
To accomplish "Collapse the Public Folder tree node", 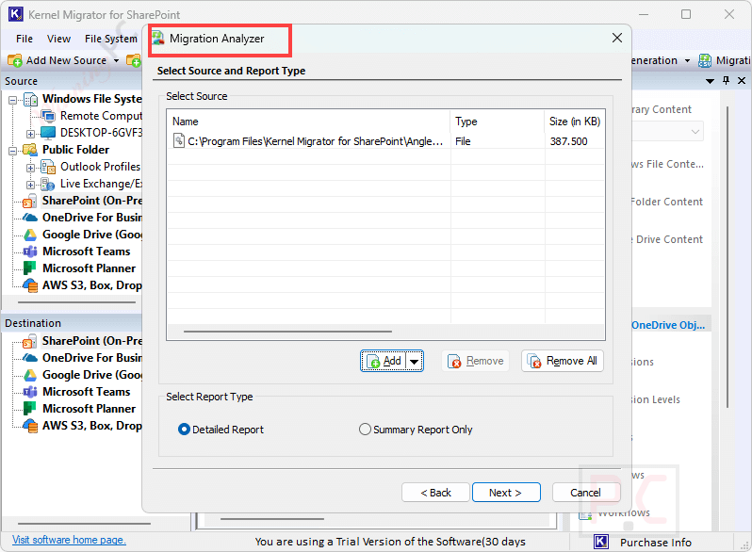I will tap(13, 151).
